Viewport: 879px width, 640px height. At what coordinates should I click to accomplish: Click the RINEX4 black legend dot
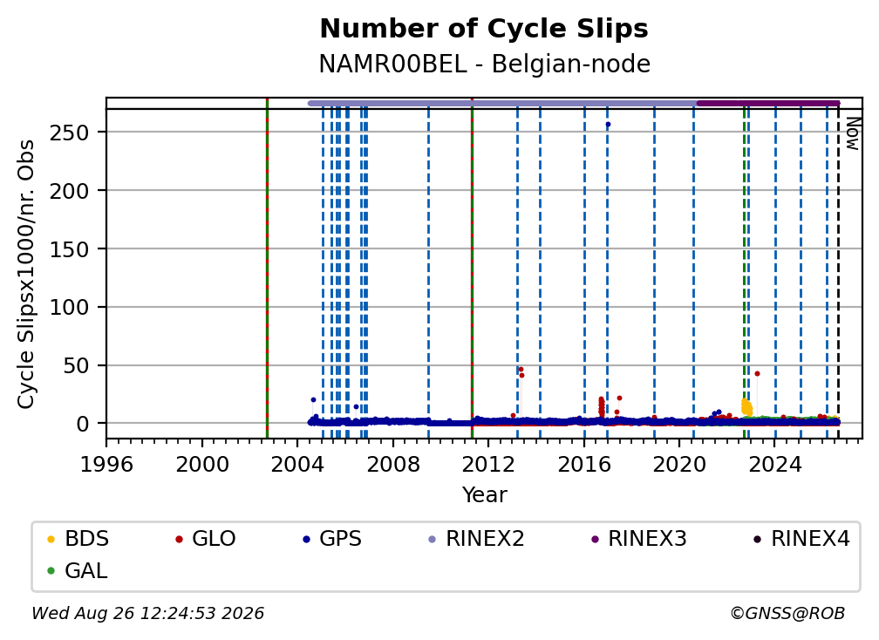(x=757, y=539)
